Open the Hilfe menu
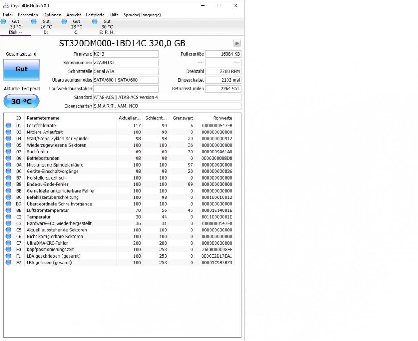 [114, 15]
